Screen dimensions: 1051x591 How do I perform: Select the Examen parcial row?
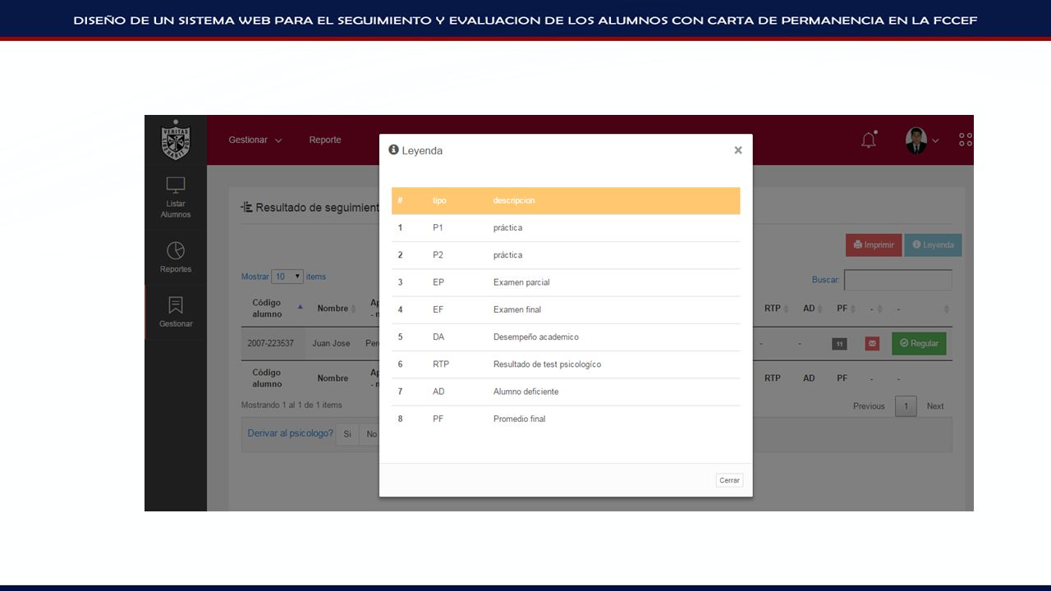point(566,282)
